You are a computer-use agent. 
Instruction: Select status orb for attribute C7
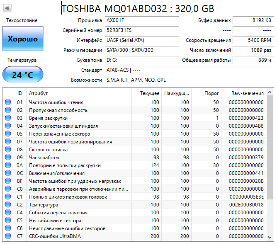[8, 236]
